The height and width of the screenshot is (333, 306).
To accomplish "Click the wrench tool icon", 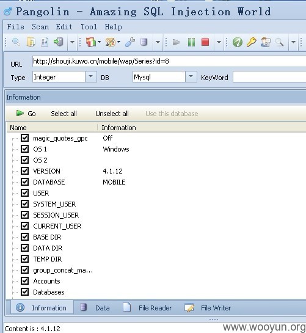I will click(x=130, y=42).
